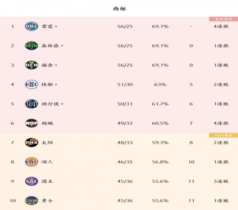This screenshot has height=210, width=238.
Task: Click the pink playoff zone badge
Action: click(x=224, y=19)
